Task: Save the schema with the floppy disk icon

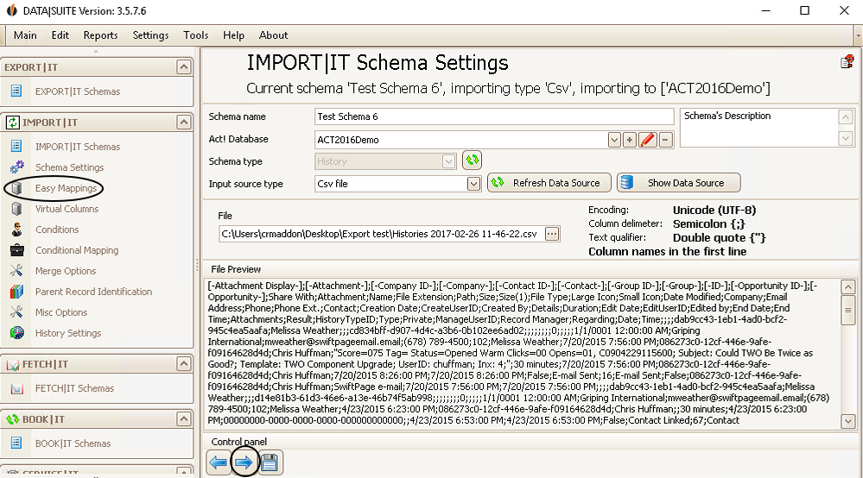Action: tap(270, 462)
